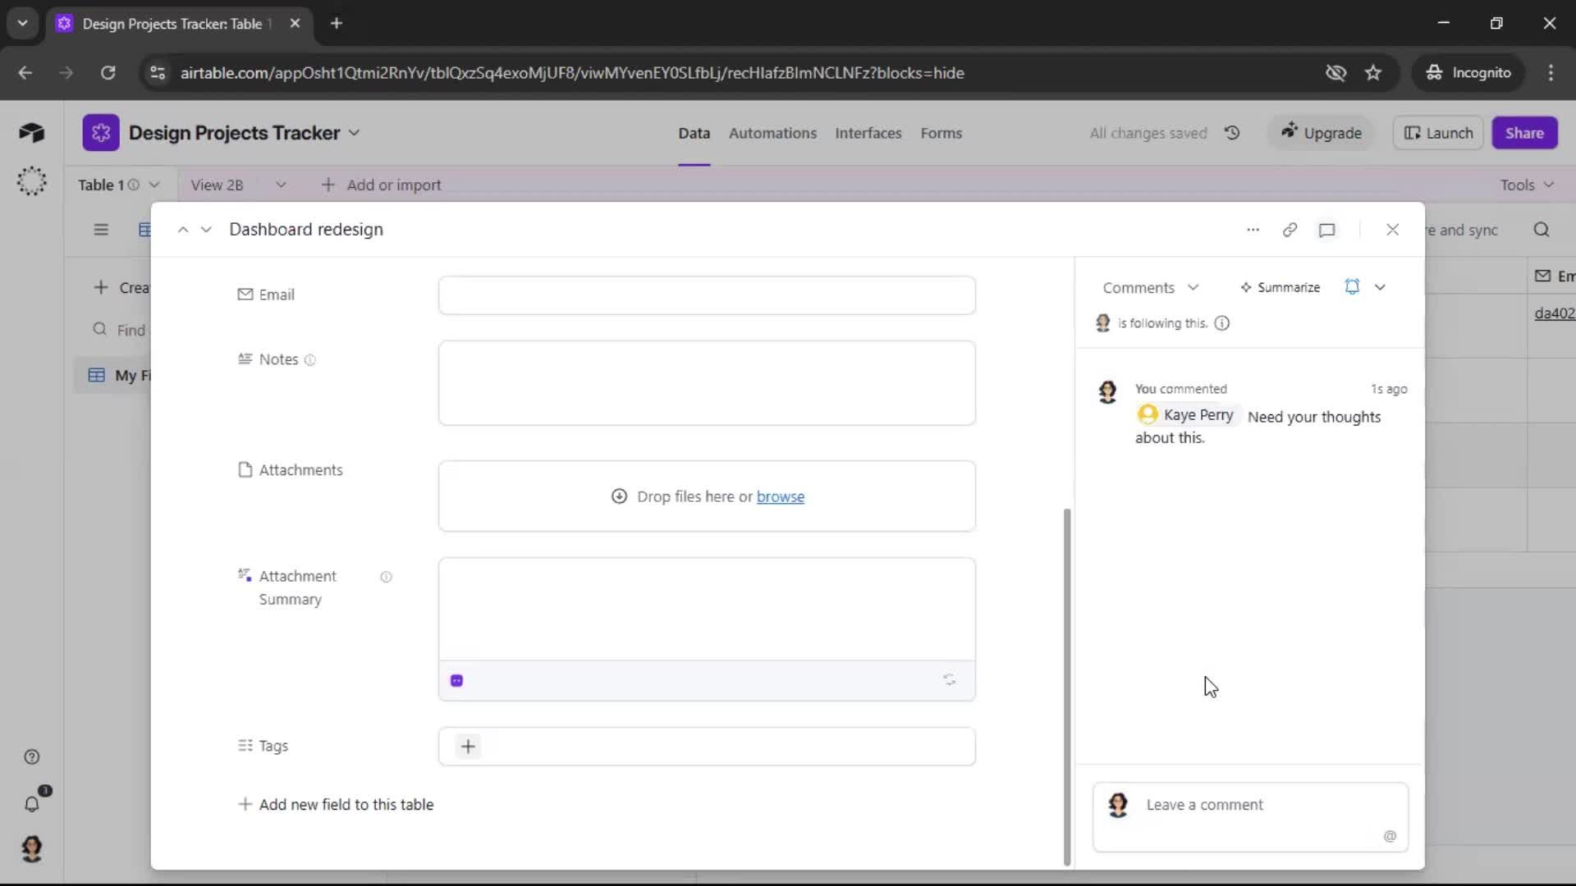
Task: Click the Email input field
Action: (x=707, y=295)
